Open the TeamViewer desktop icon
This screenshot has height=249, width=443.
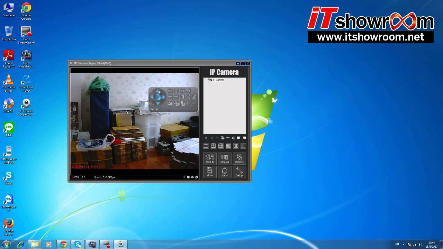(9, 203)
